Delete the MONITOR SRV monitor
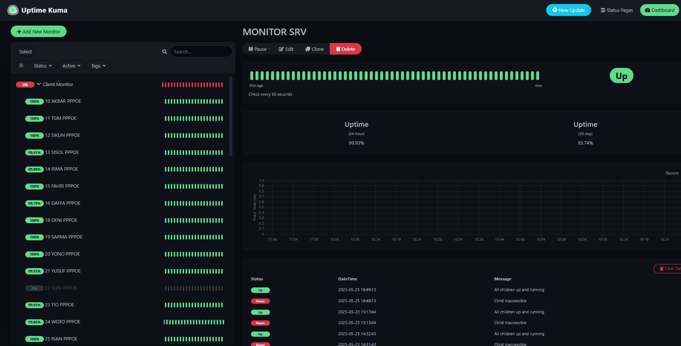Screen dimensions: 681x346 coord(345,49)
